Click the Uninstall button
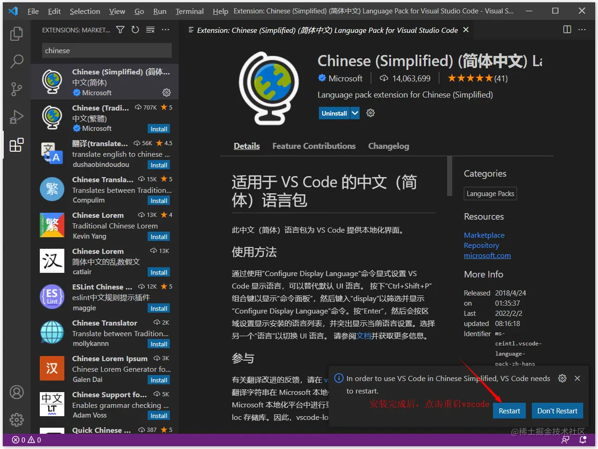 click(x=334, y=113)
